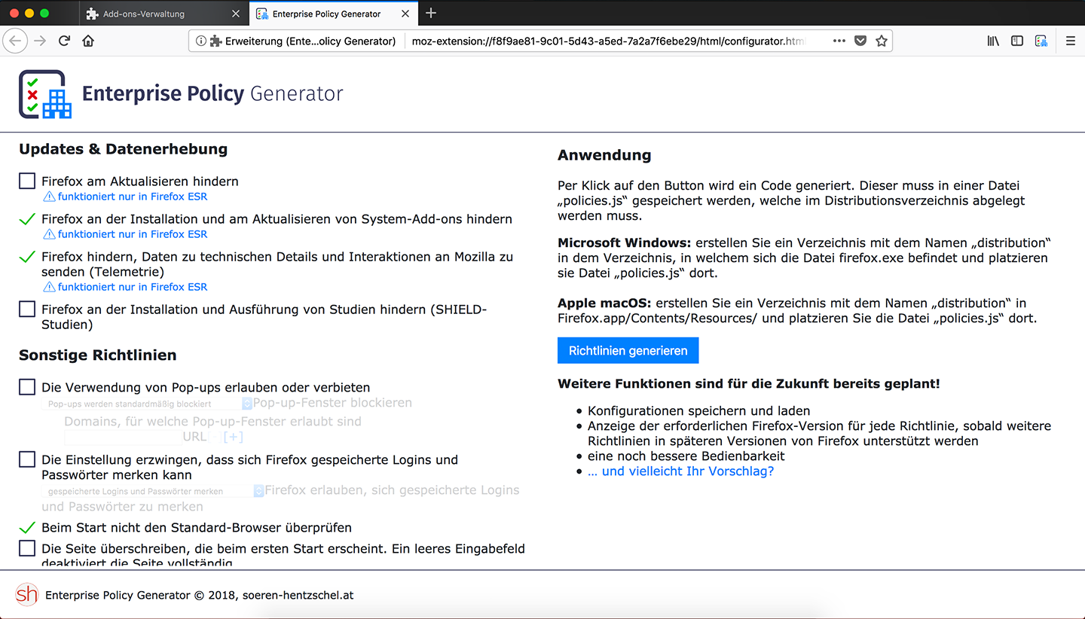The image size is (1085, 619).
Task: Check the 'Die Seite überschreiben' first-start policy
Action: pyautogui.click(x=27, y=548)
